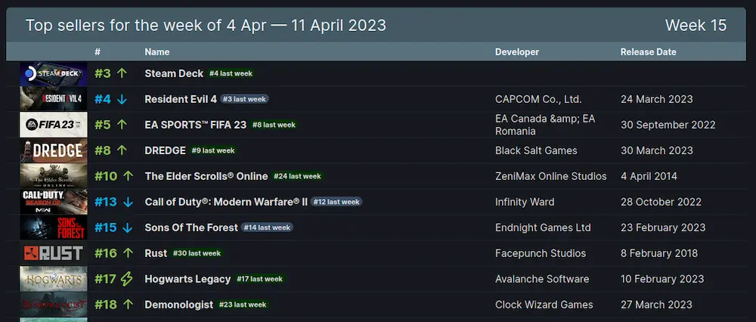Open the Sons Of The Forest link
This screenshot has height=322, width=756.
191,228
